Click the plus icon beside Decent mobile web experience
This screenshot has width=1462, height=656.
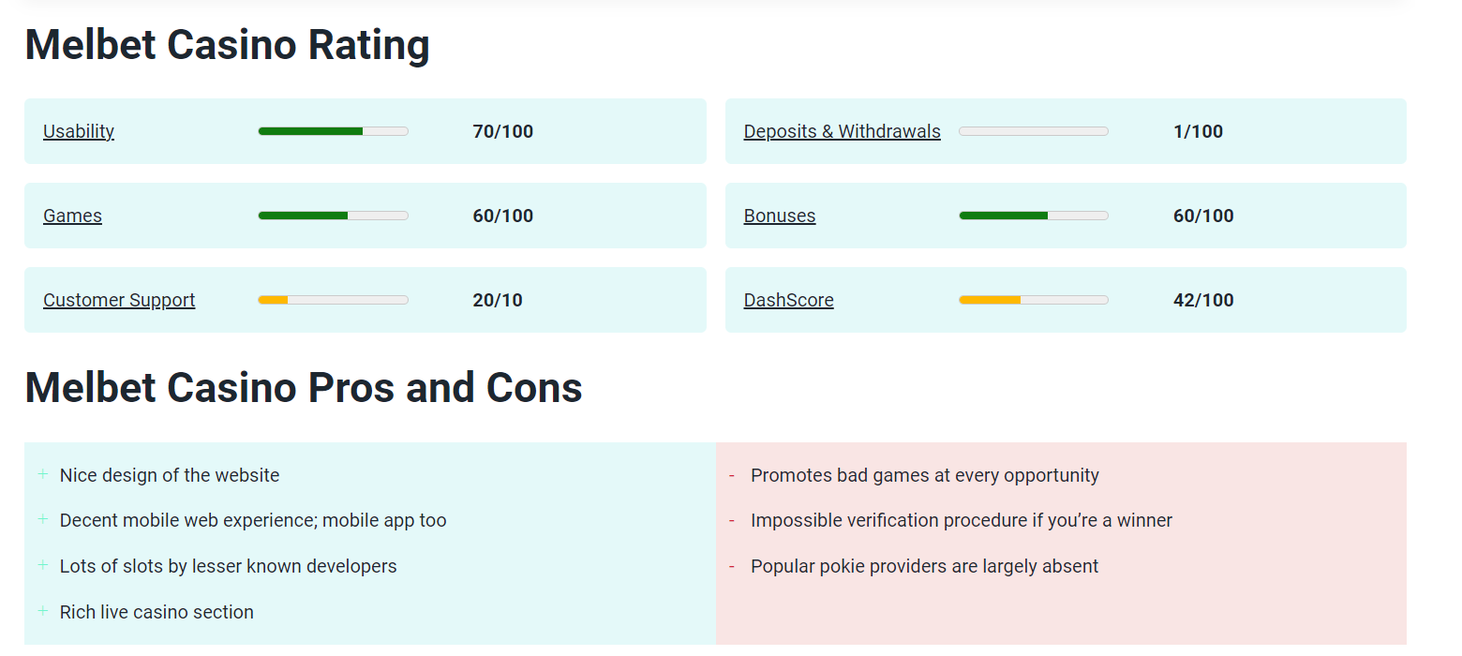point(43,519)
